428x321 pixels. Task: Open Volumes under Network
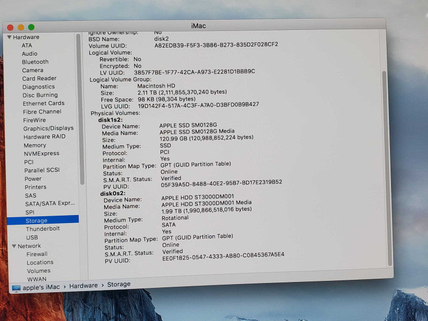pos(39,271)
